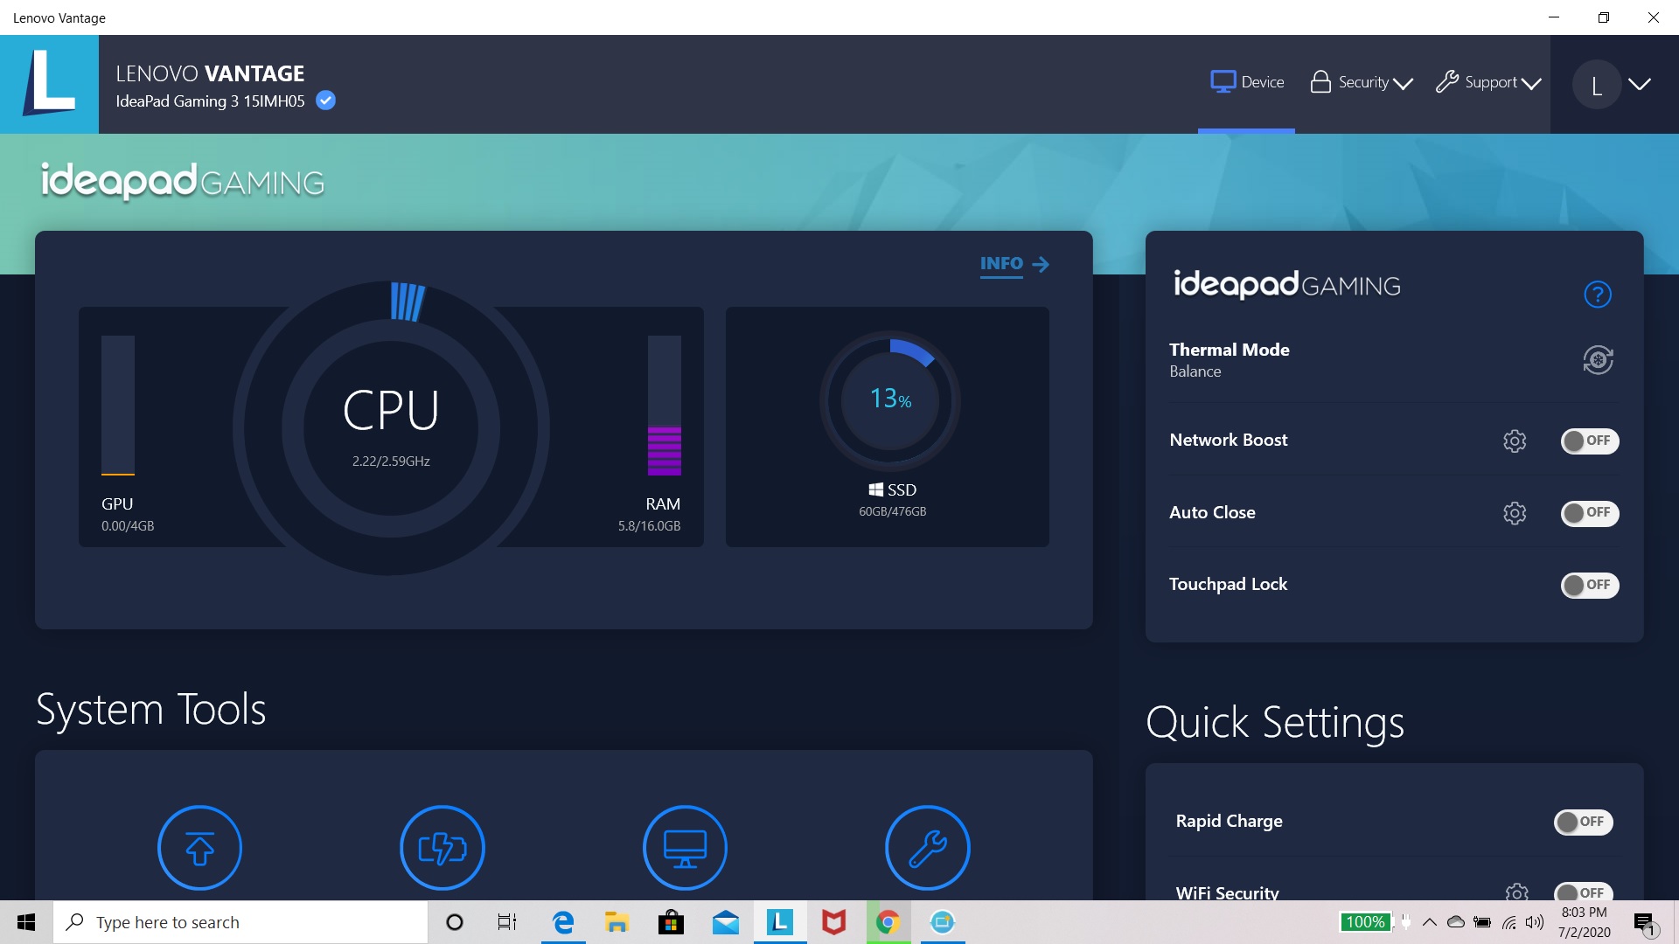
Task: Expand the user account dropdown arrow
Action: tap(1640, 84)
